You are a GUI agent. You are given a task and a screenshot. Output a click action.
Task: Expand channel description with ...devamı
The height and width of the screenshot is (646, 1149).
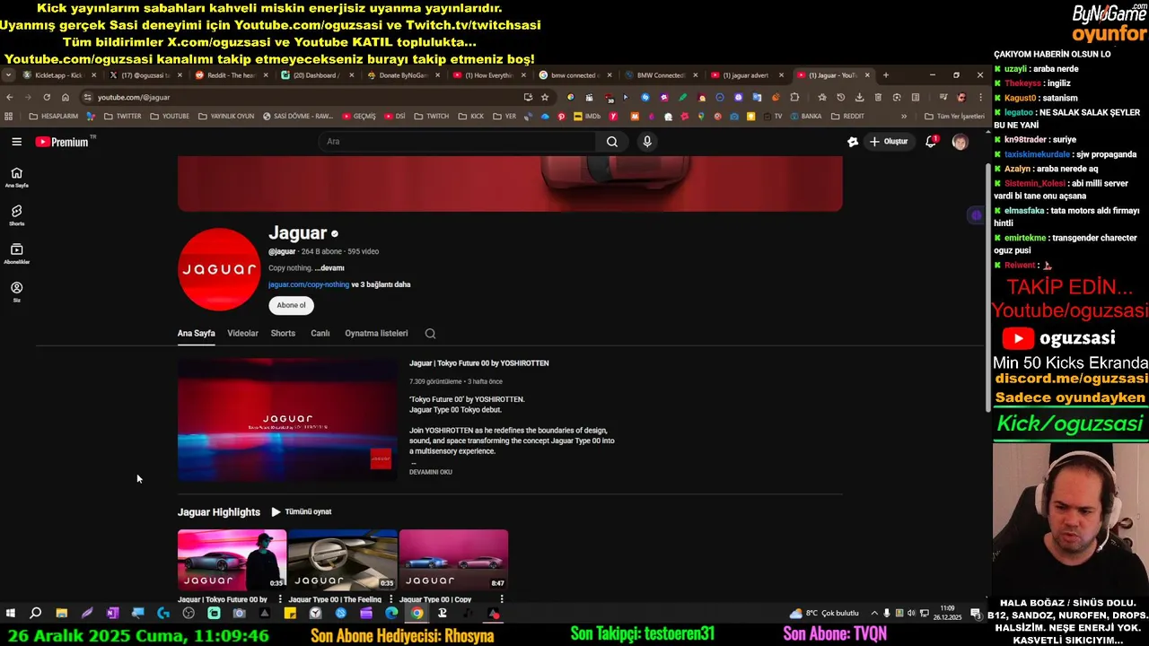329,268
